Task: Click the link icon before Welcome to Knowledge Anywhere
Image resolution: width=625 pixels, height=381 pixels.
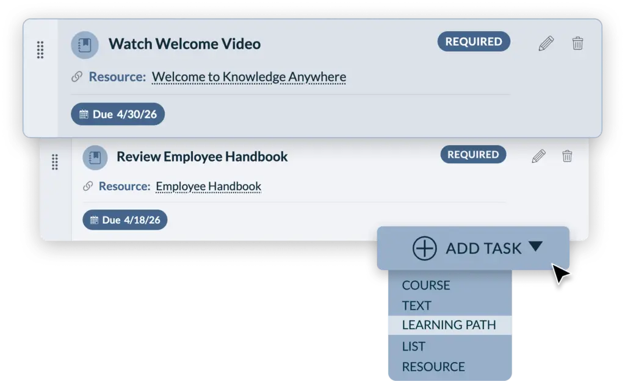Action: (x=76, y=76)
